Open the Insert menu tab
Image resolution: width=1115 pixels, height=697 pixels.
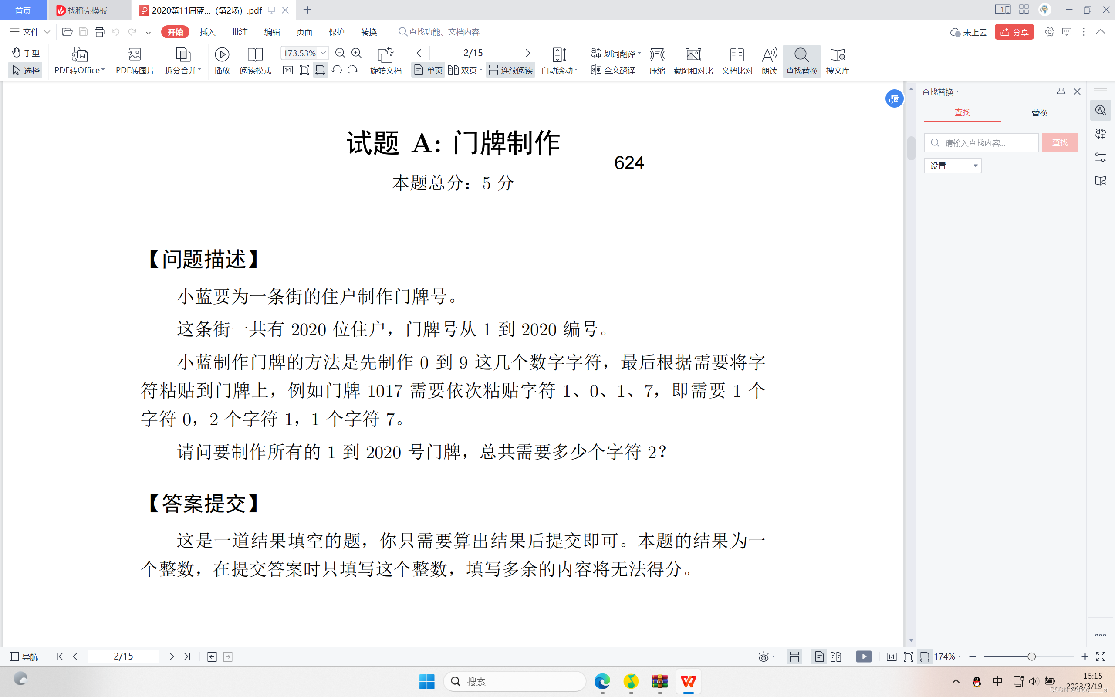(207, 32)
